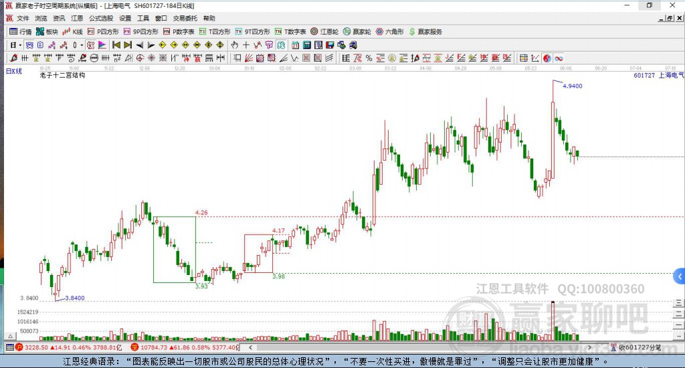Step chart right with black right arrow
This screenshot has height=368, width=685.
point(151,45)
